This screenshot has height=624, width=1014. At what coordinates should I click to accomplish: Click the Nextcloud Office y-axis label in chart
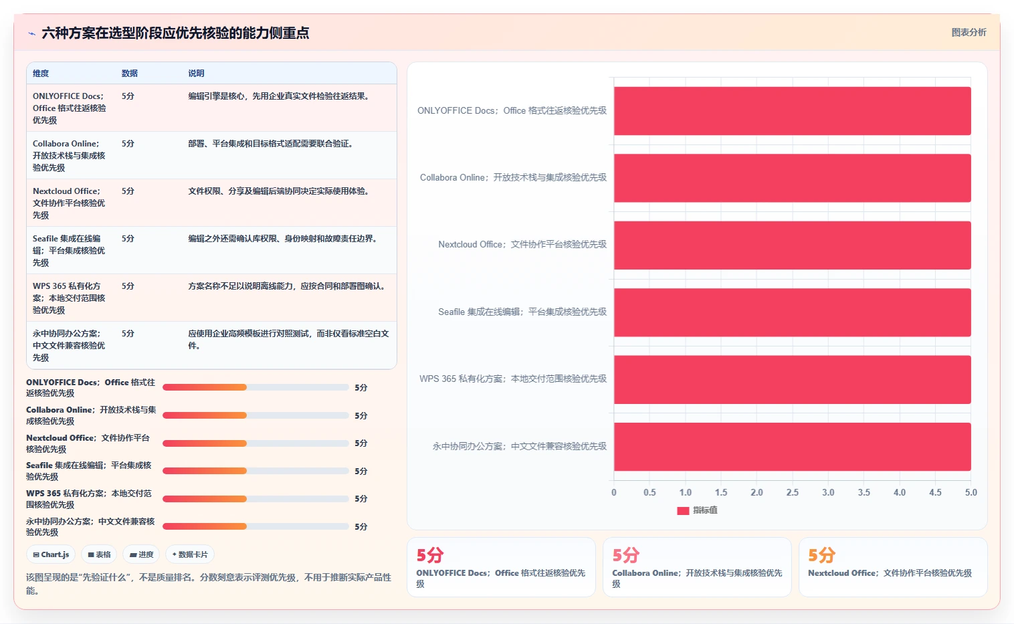tap(522, 245)
